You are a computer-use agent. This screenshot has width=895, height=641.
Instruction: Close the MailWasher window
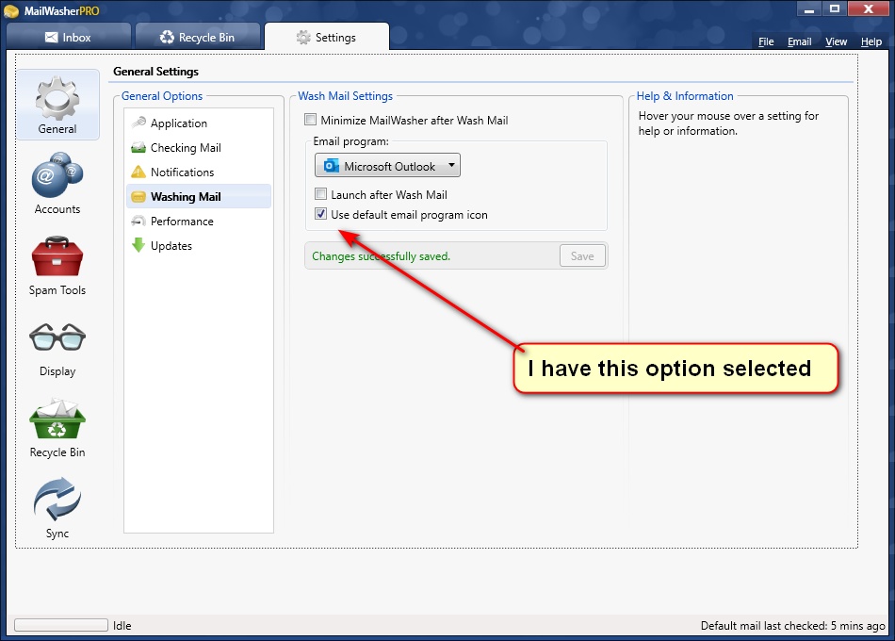[x=869, y=9]
